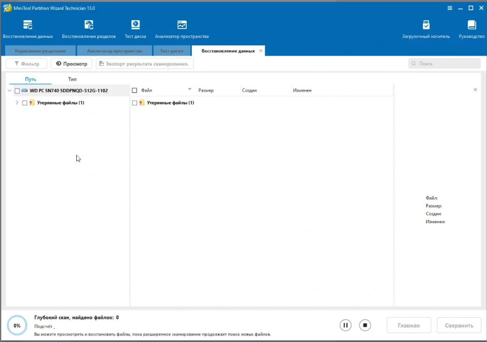Viewport: 487px width, 342px height.
Task: Click the Просмотр button
Action: pyautogui.click(x=71, y=64)
